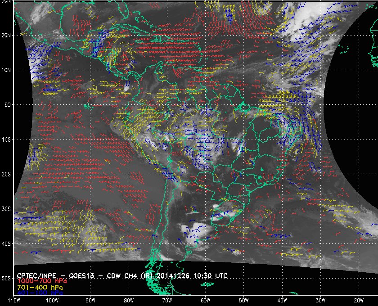Click the 50W longitude label
Screen dimensions: 378x306
(x=244, y=301)
